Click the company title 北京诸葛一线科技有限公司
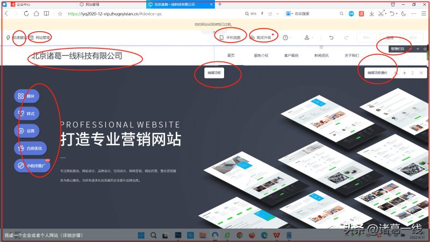Viewport: 430px width, 242px height. point(76,56)
